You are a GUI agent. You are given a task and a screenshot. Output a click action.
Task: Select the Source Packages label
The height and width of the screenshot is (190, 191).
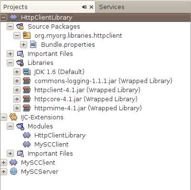[54, 27]
